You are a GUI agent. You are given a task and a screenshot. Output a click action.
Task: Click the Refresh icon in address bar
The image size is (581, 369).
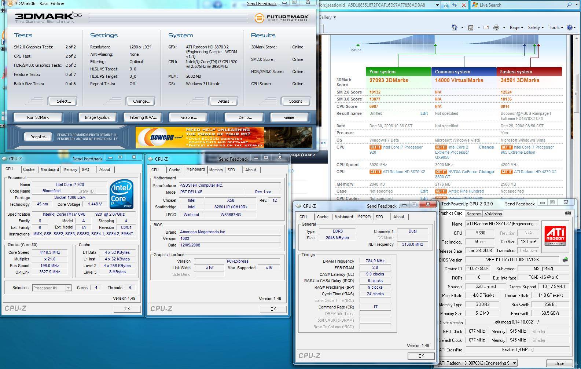coord(455,5)
